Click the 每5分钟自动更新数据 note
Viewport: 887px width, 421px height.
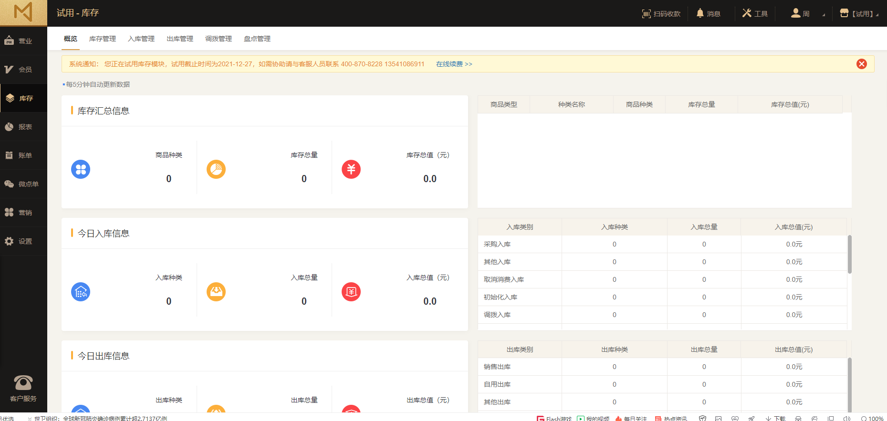click(98, 84)
